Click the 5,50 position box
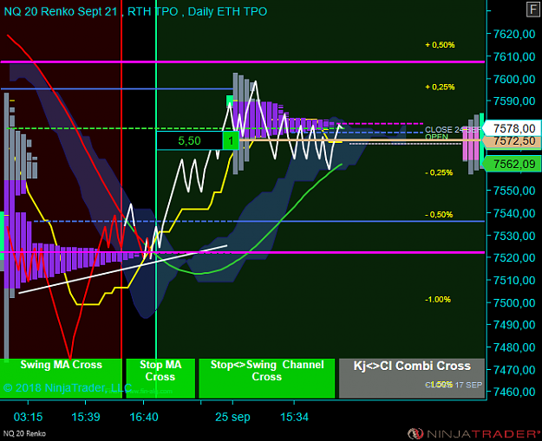This screenshot has width=542, height=441. [x=189, y=140]
